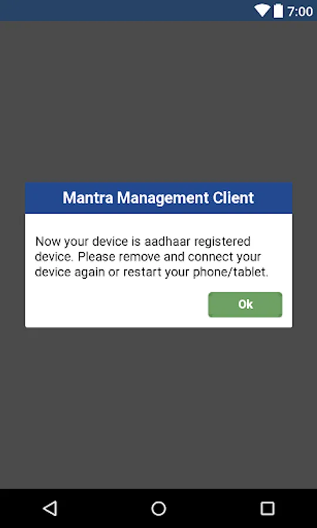Click empty status bar area left of Wi-Fi

click(x=124, y=11)
